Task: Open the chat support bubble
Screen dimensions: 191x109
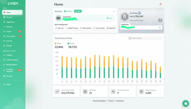Action: click(x=186, y=103)
